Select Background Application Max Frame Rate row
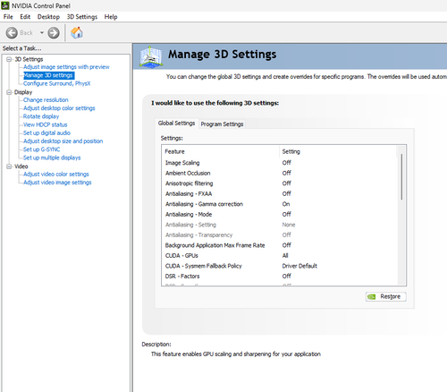447x392 pixels. click(x=280, y=245)
